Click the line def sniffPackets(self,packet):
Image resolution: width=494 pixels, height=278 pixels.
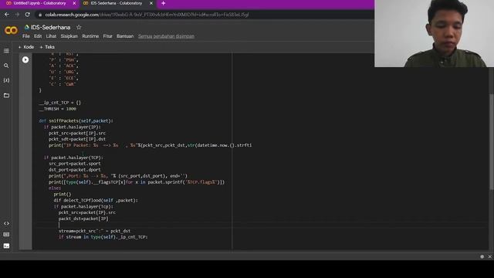click(x=76, y=120)
